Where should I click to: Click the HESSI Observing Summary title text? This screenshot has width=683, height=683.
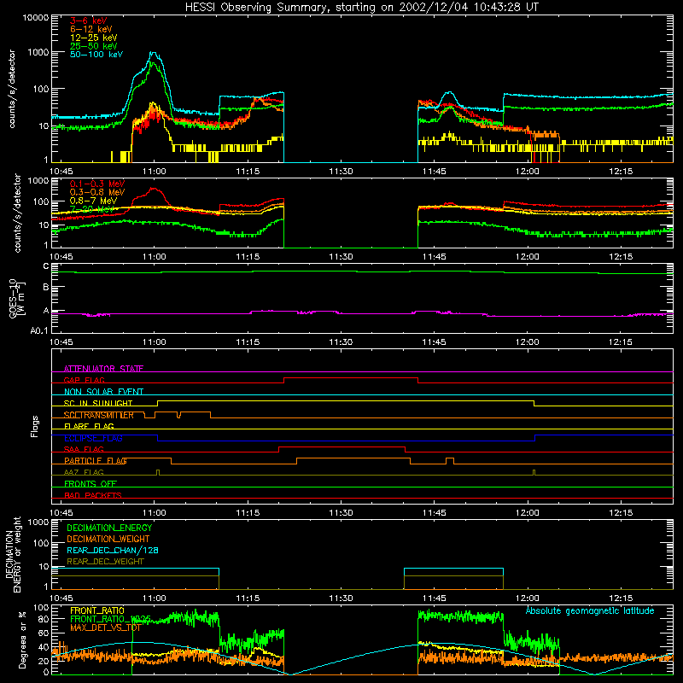[x=361, y=8]
